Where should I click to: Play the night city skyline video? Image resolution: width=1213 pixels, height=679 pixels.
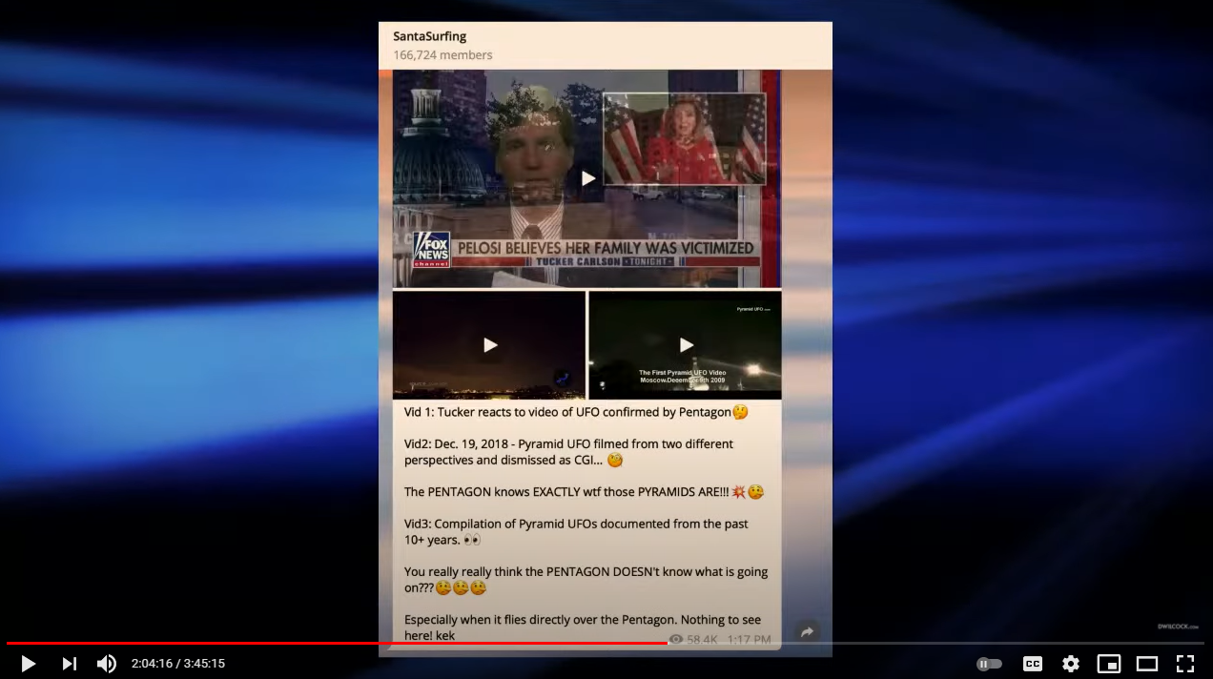[489, 345]
